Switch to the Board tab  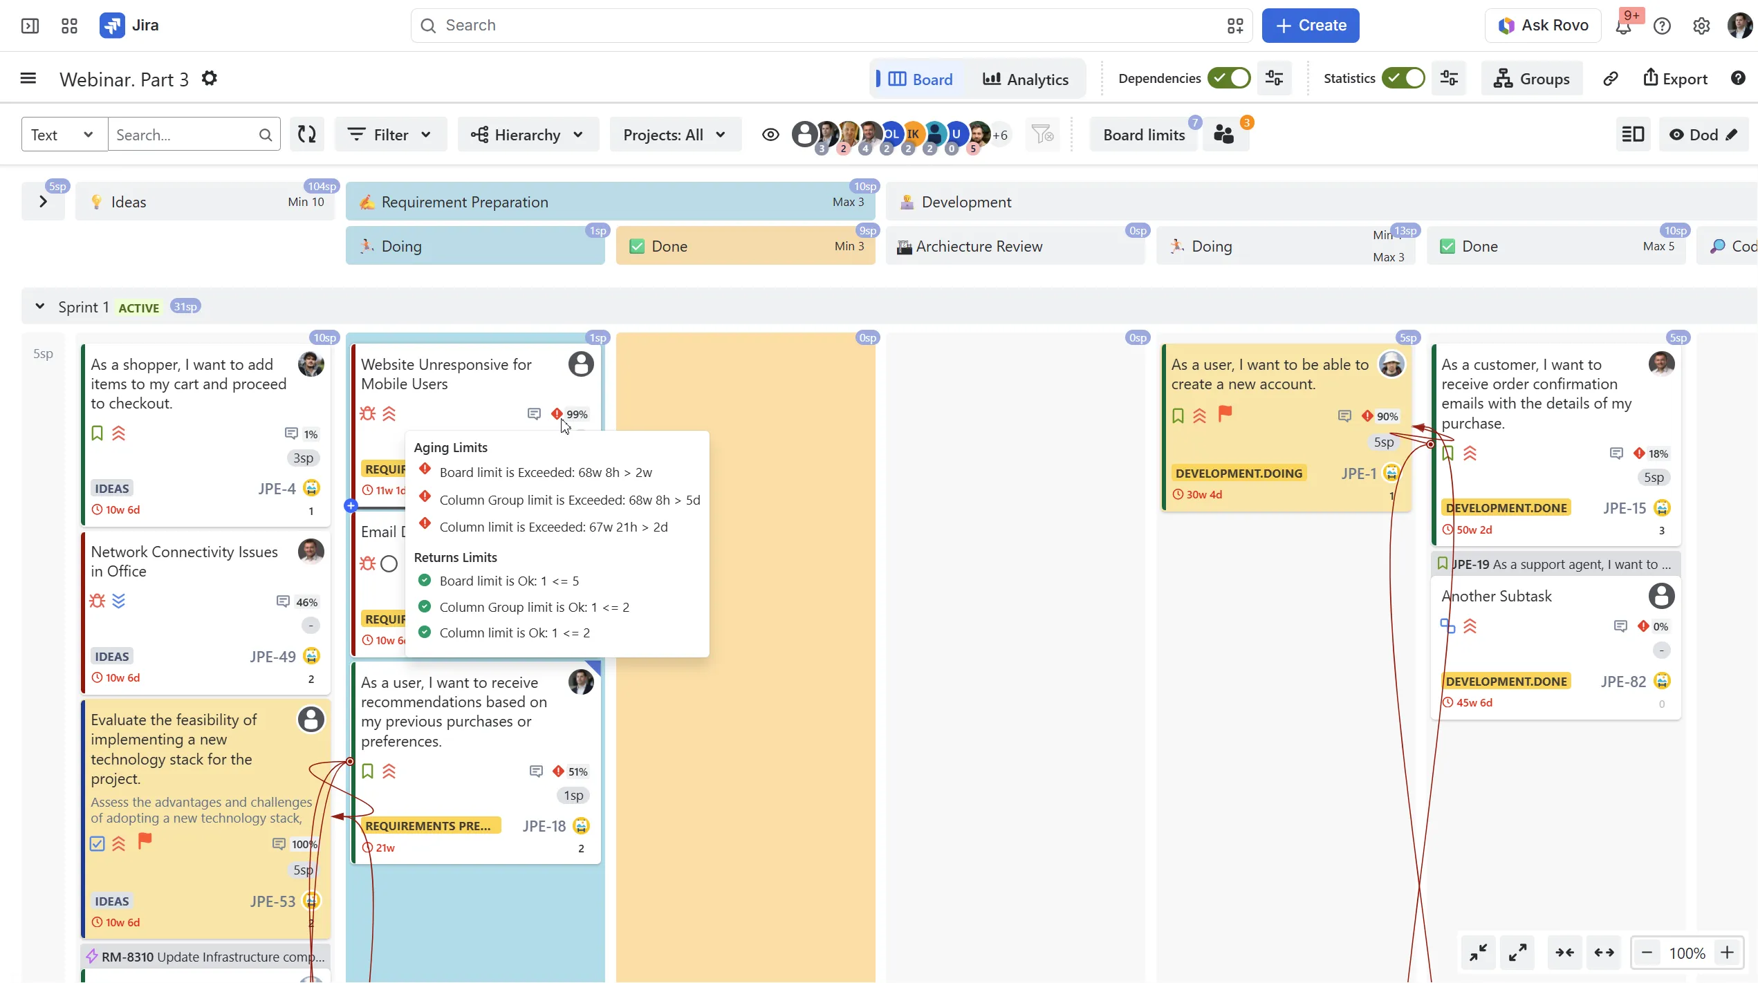[x=920, y=79]
